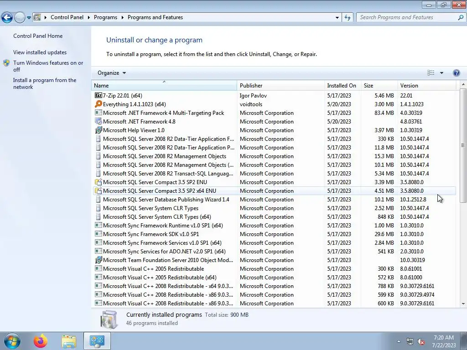Expand the arrow after Control Panel breadcrumb
This screenshot has height=350, width=467.
point(89,17)
